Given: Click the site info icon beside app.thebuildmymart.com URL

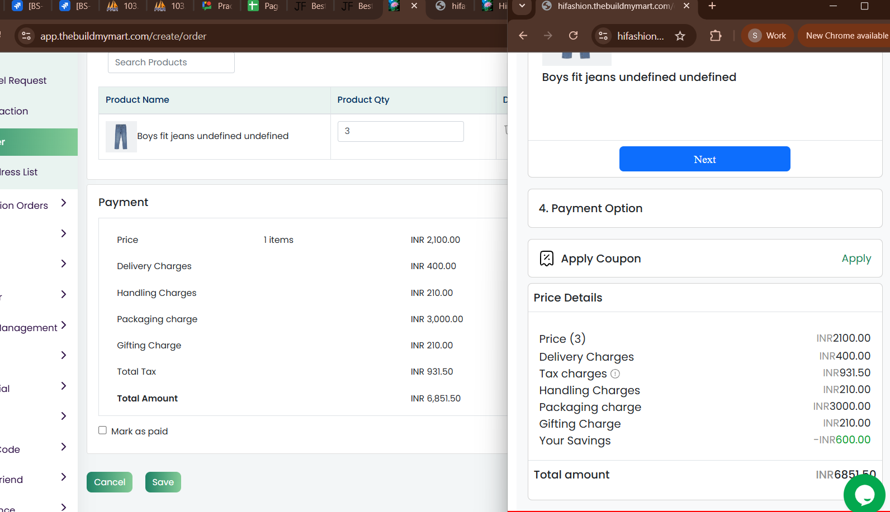Looking at the screenshot, I should pyautogui.click(x=26, y=36).
